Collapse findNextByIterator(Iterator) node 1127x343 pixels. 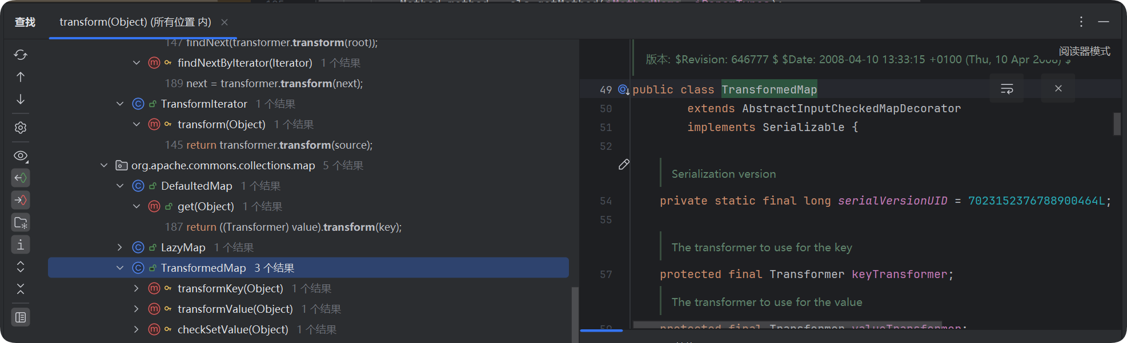[137, 63]
